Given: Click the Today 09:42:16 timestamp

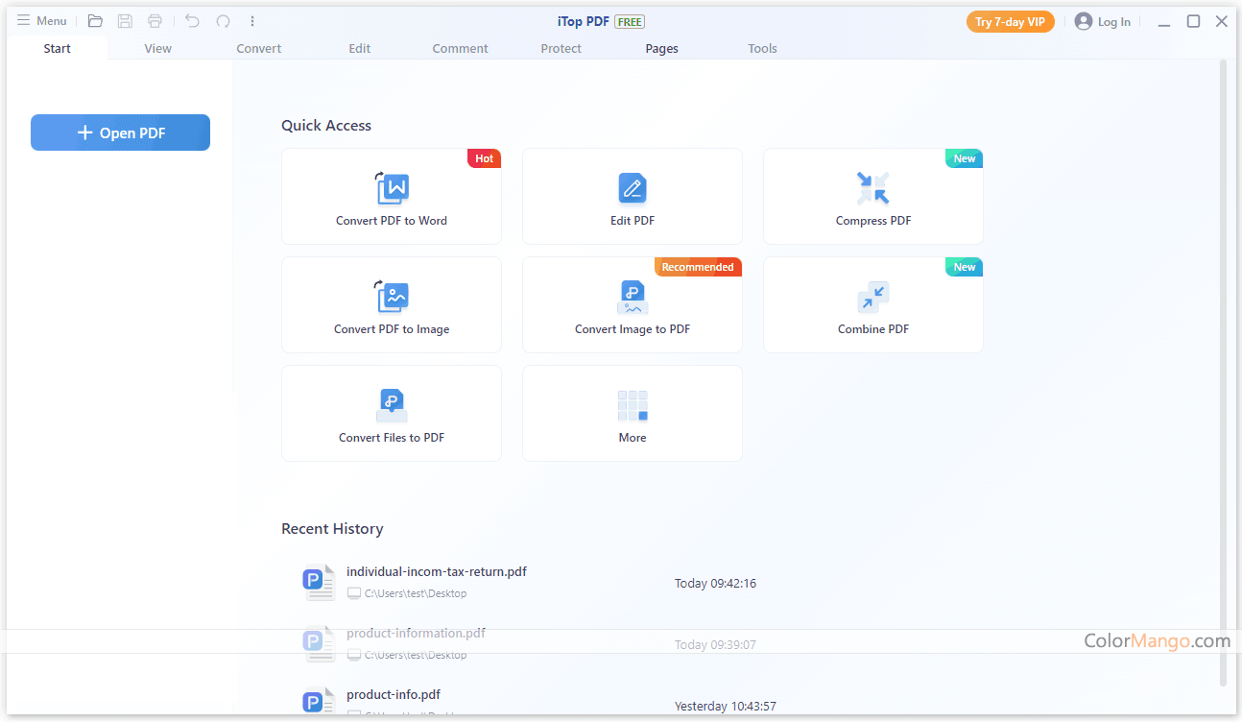Looking at the screenshot, I should pyautogui.click(x=715, y=583).
